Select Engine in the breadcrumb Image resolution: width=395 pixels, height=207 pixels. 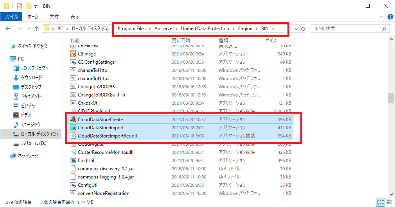point(245,29)
